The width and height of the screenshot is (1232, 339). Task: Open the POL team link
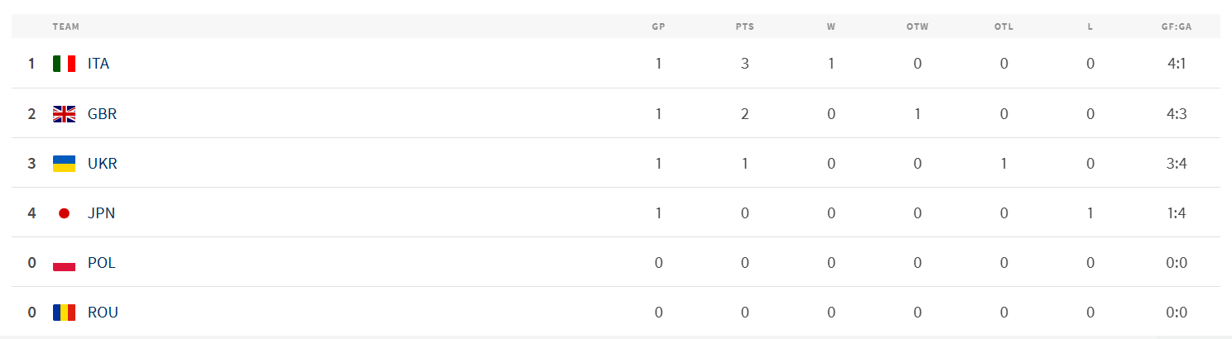(102, 263)
